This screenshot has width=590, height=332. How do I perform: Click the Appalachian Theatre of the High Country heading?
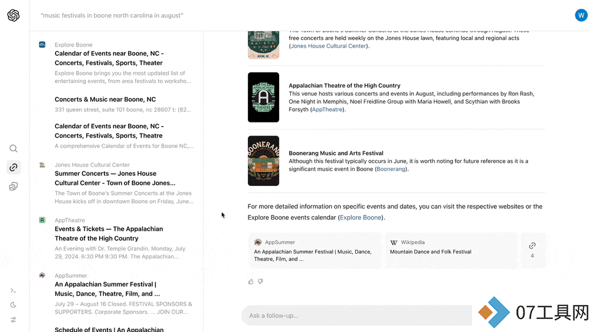pos(345,85)
